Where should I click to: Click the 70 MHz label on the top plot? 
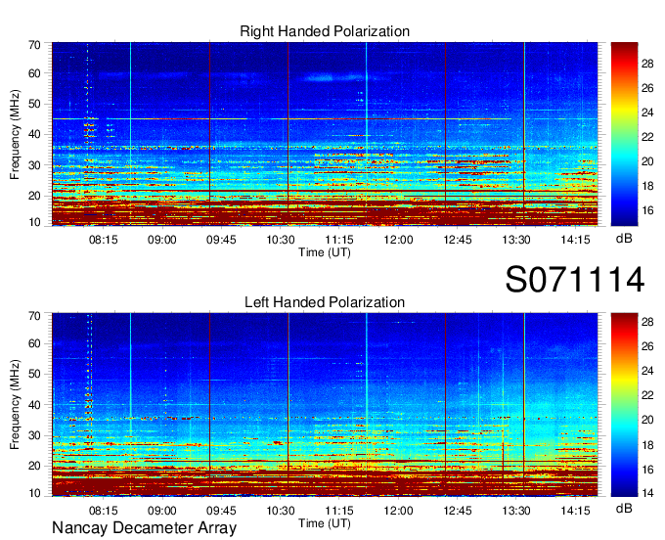pyautogui.click(x=34, y=45)
